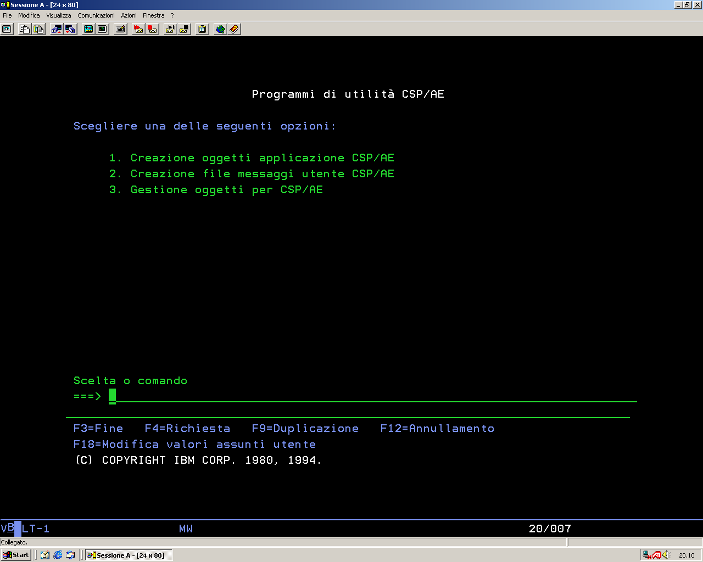The image size is (703, 562).
Task: Click the Stop macro recording icon
Action: 153,29
